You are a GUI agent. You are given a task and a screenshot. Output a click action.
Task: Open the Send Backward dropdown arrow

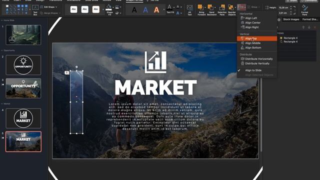tap(215, 7)
